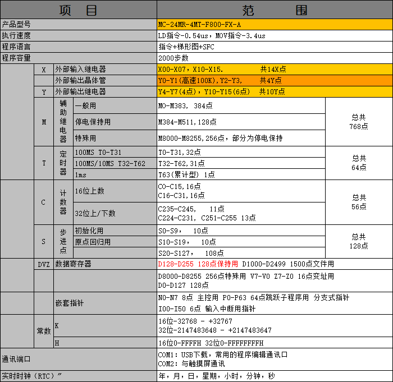Click the S step letter cell
Image resolution: width=393 pixels, height=382 pixels.
[44, 241]
